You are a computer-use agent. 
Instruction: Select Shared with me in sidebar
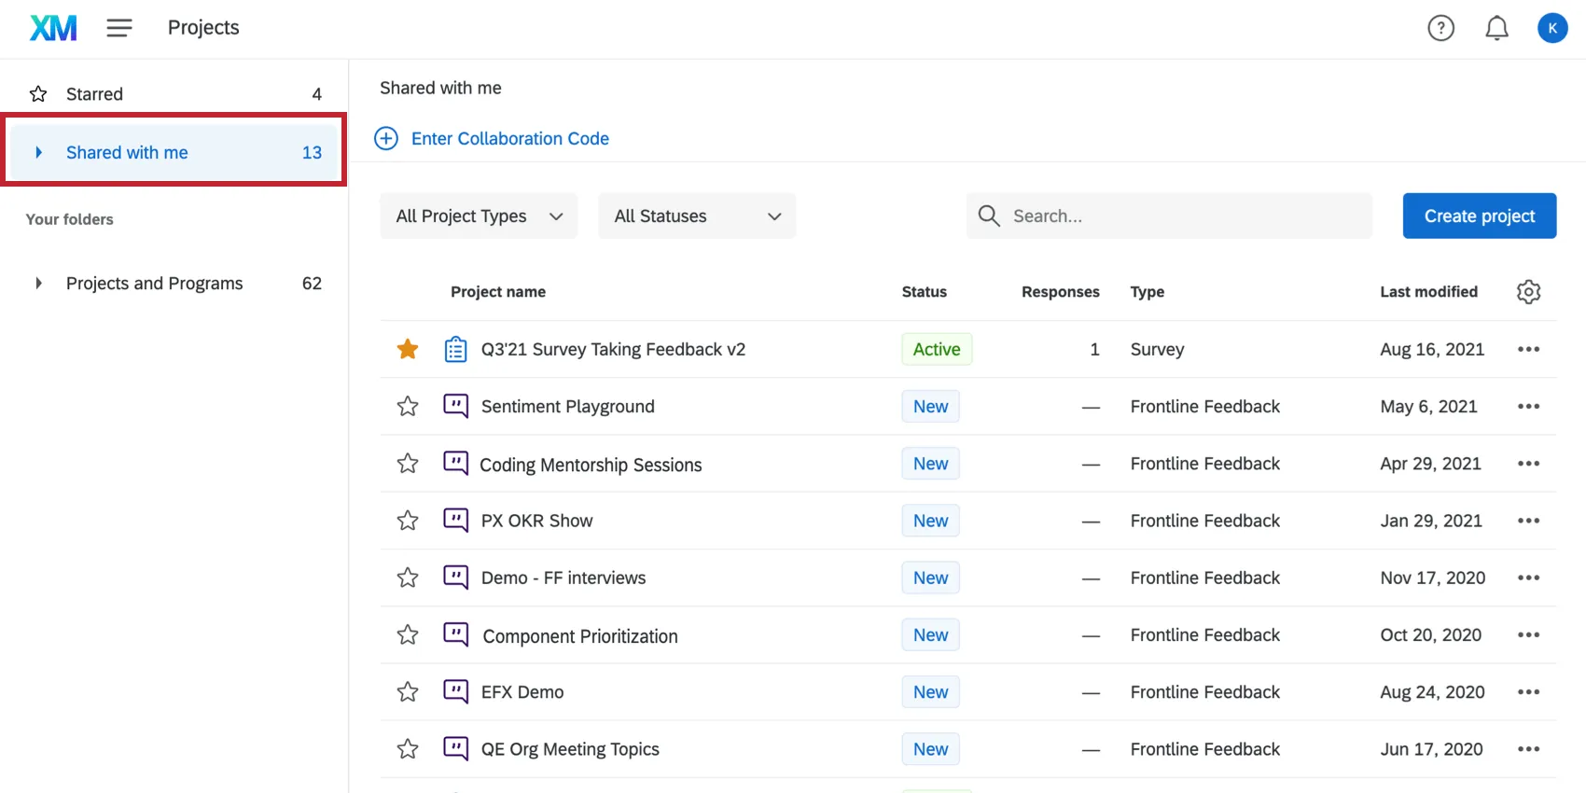tap(127, 153)
